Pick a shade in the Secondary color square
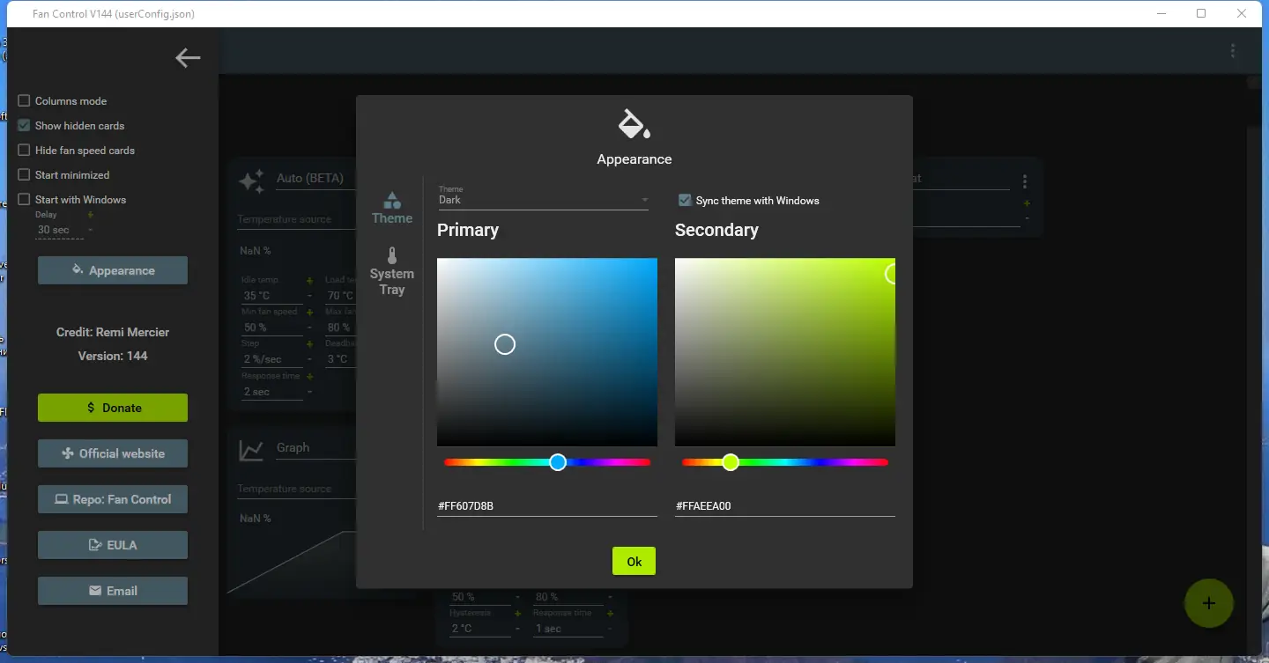The width and height of the screenshot is (1269, 663). point(785,352)
